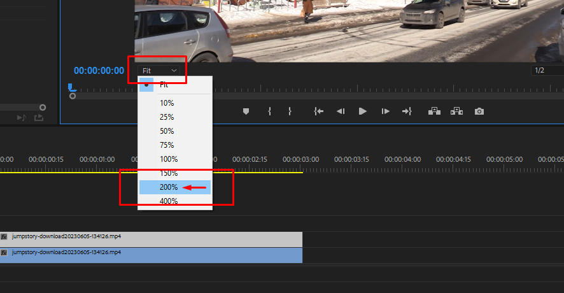
Task: Click timeline ruler at 00:00:01:00
Action: (97, 159)
